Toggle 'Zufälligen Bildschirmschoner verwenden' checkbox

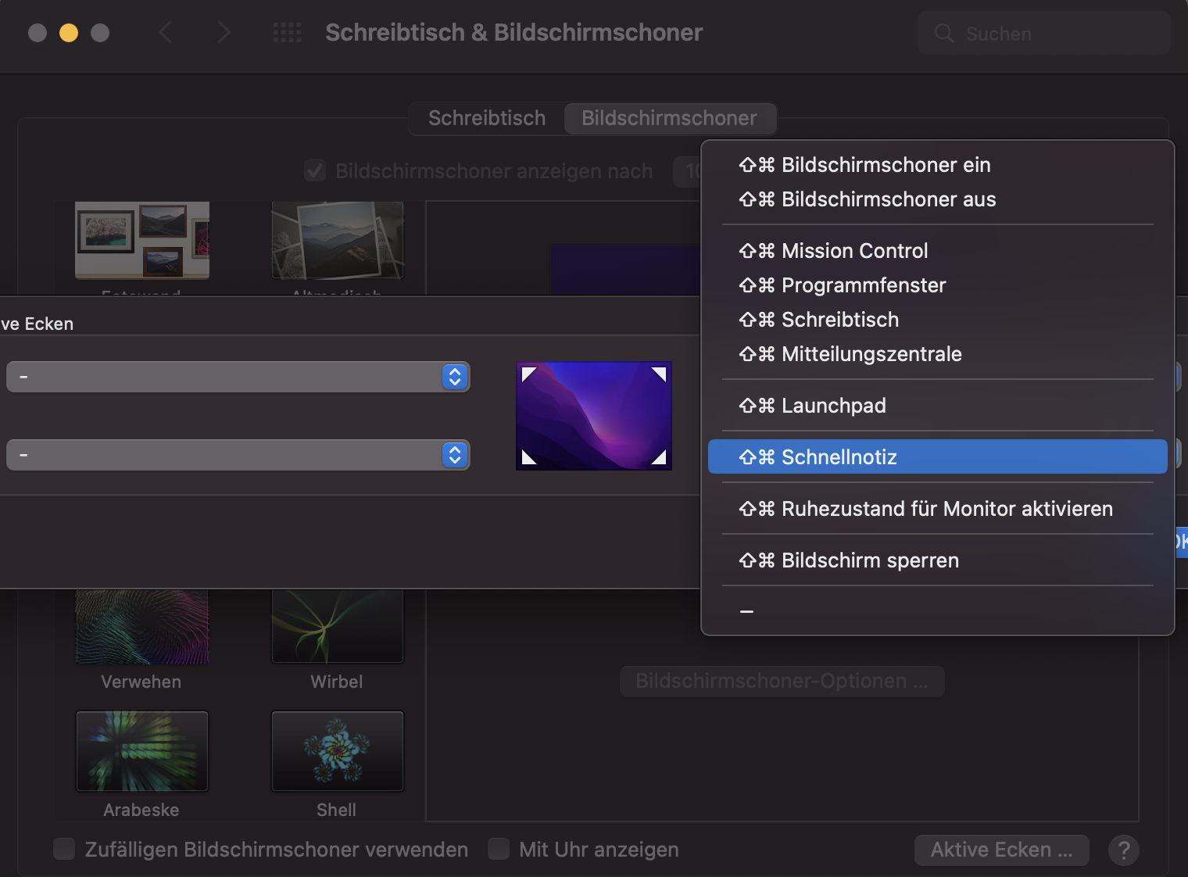[x=64, y=850]
